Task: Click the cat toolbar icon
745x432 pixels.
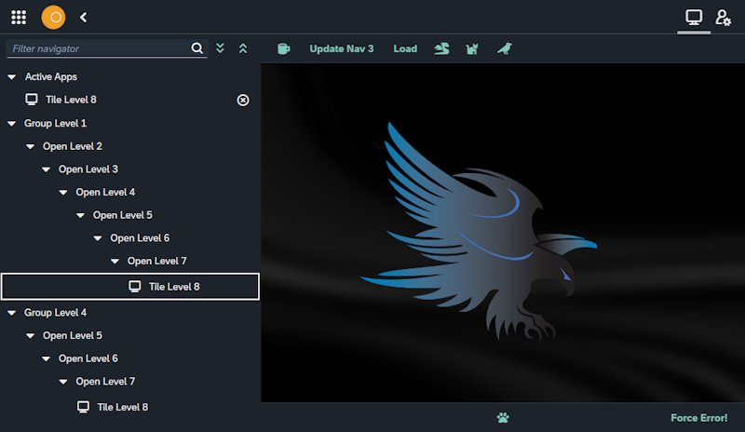Action: (x=472, y=48)
